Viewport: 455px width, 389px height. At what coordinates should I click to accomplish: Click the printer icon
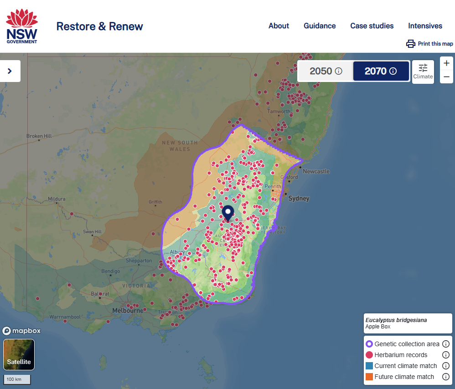tap(411, 44)
